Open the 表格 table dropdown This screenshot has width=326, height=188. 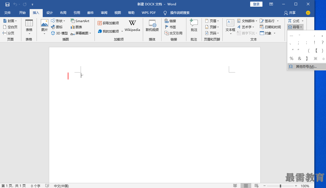[29, 27]
